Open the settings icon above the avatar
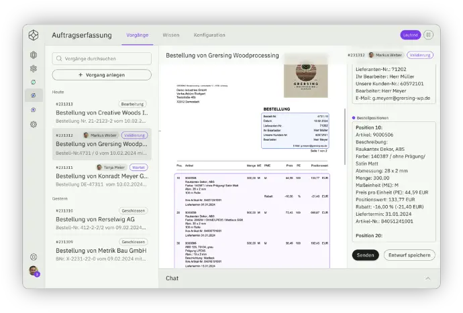The image size is (463, 313). point(34,257)
